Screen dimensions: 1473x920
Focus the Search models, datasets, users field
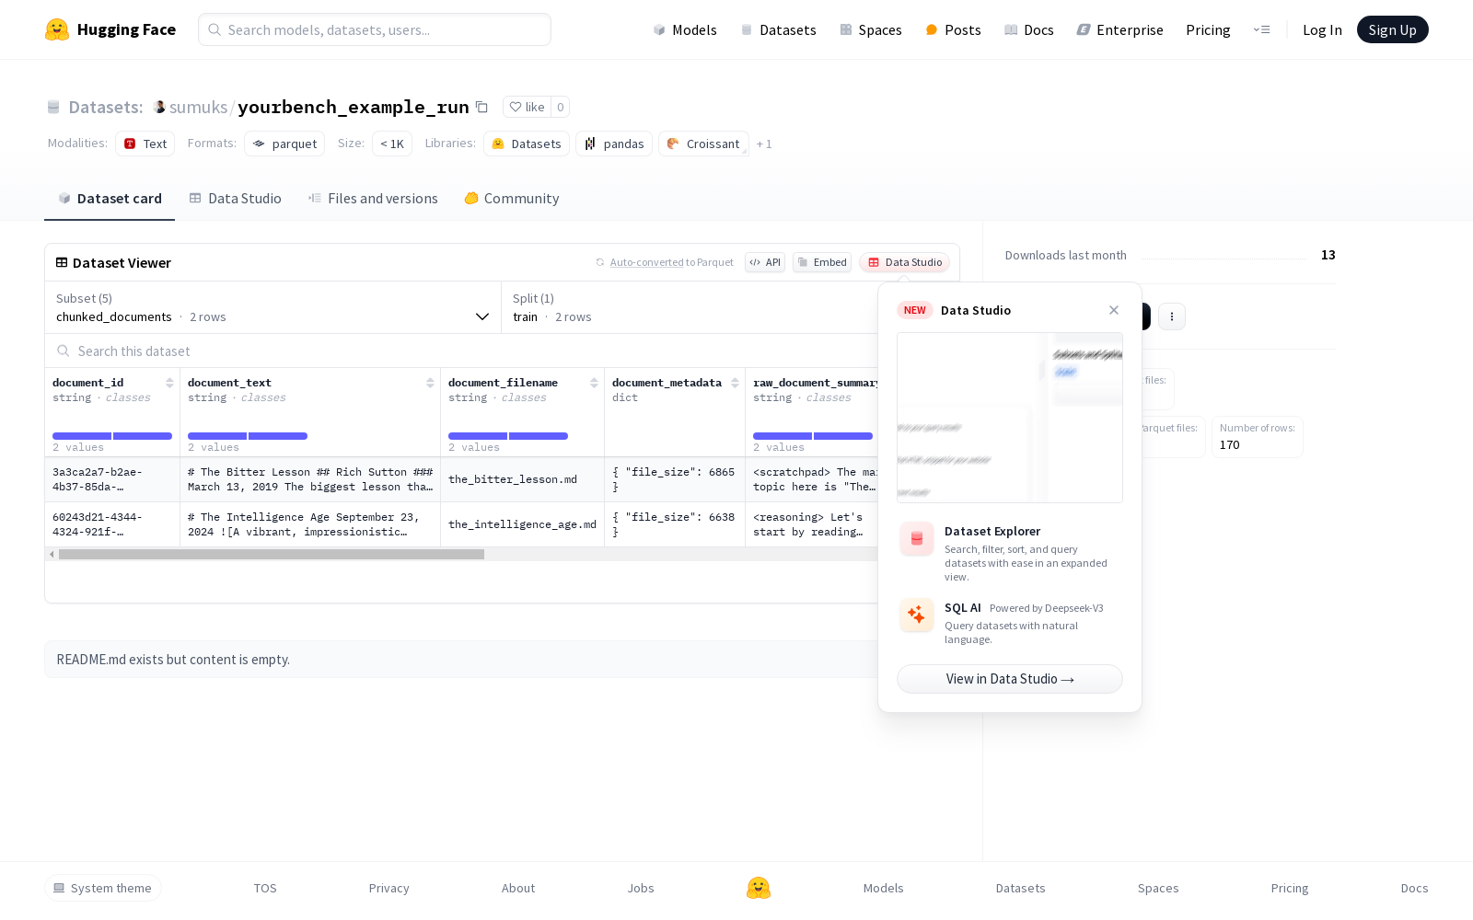(375, 29)
